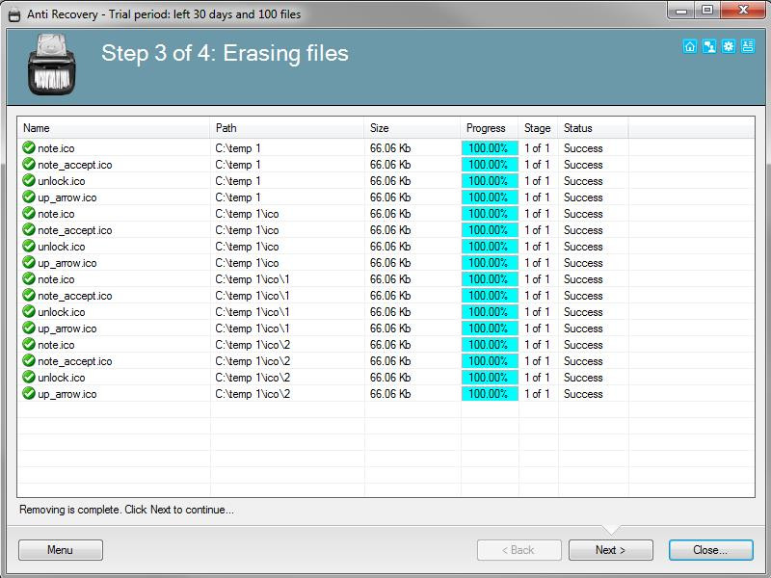The width and height of the screenshot is (771, 578).
Task: Click the Next > button
Action: tap(611, 550)
